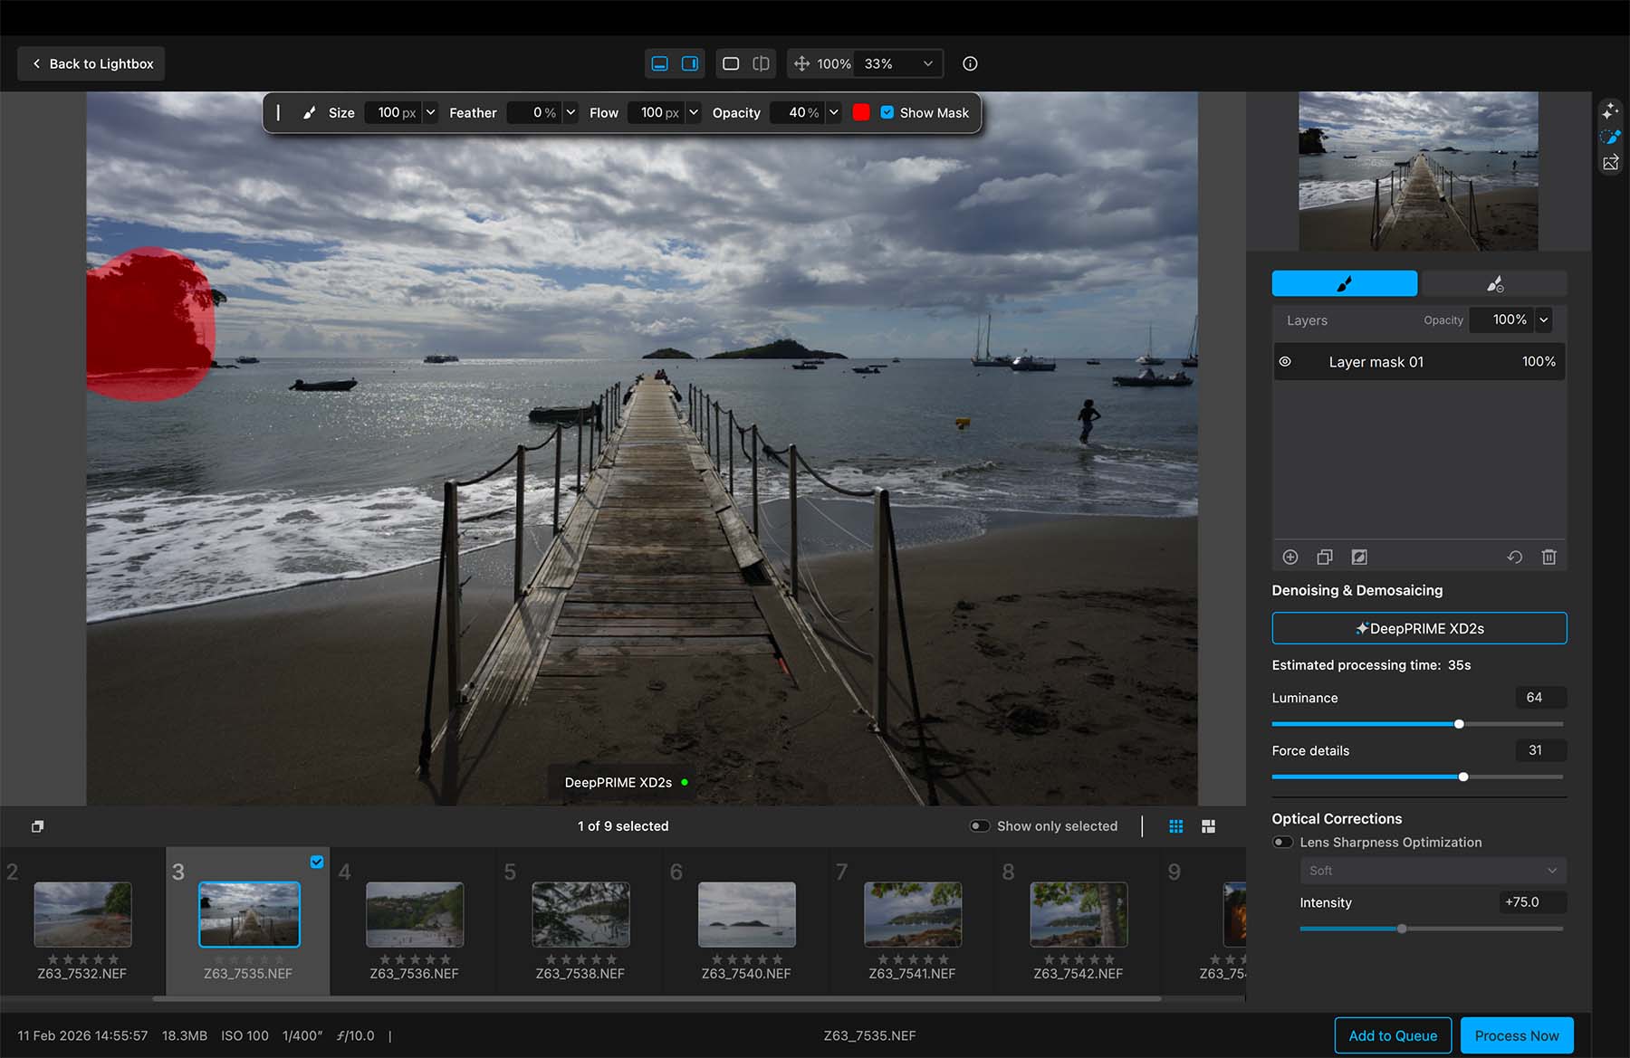1630x1058 pixels.
Task: Duplicate the selected layer mask
Action: (1324, 558)
